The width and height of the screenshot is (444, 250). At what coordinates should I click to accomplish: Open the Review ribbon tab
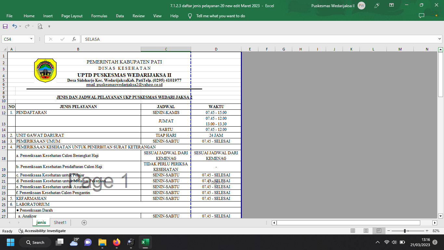138,16
